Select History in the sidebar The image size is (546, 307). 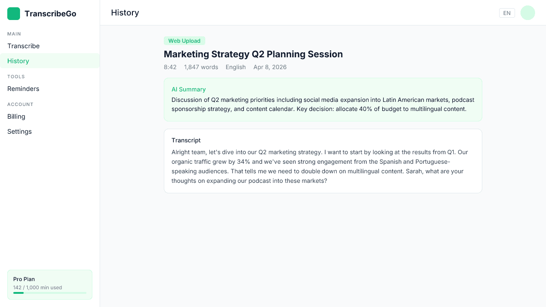click(18, 61)
